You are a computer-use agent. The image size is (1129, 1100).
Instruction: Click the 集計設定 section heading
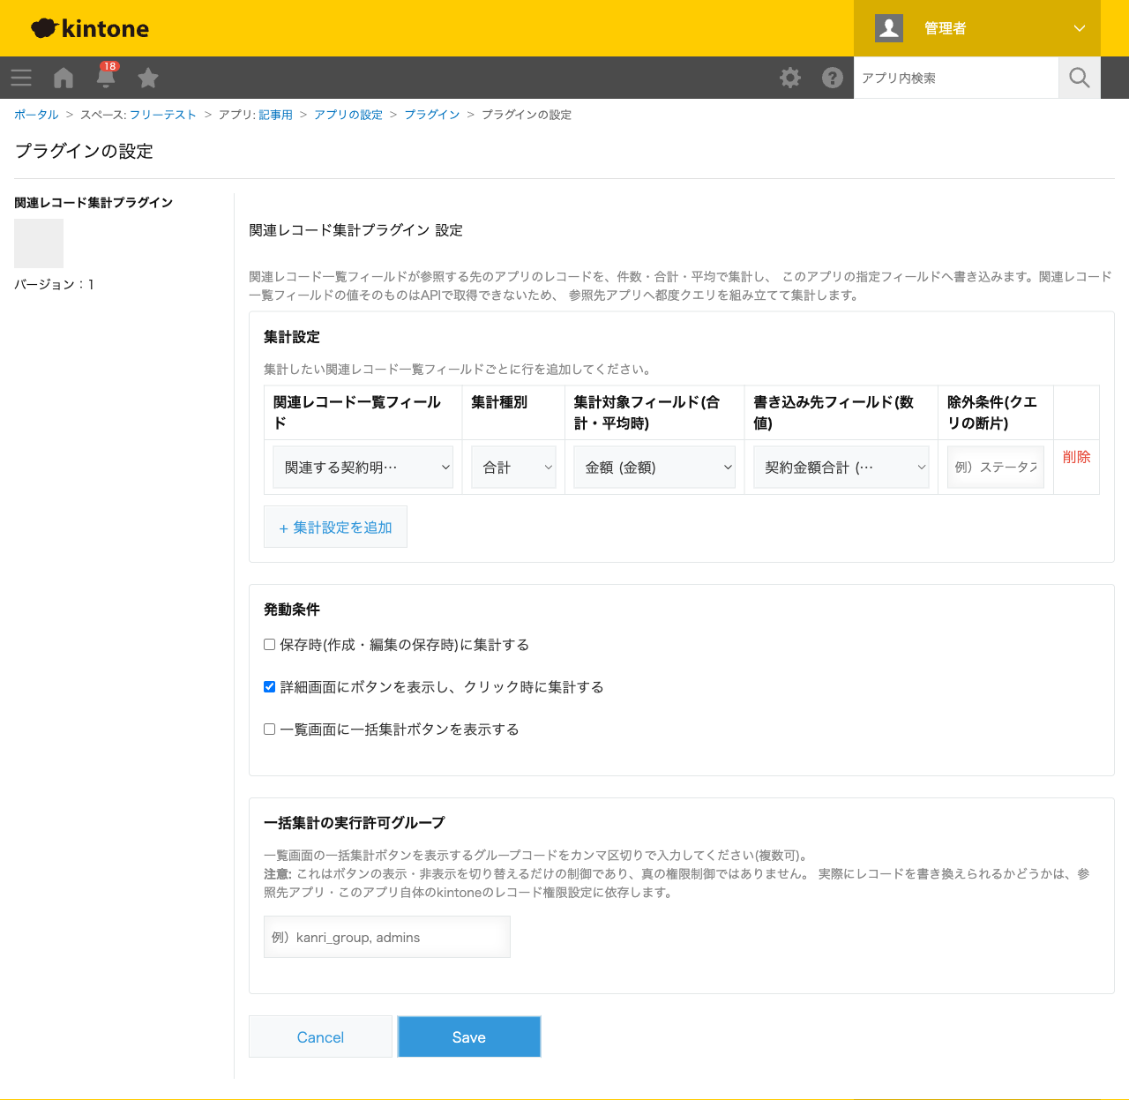[x=292, y=337]
